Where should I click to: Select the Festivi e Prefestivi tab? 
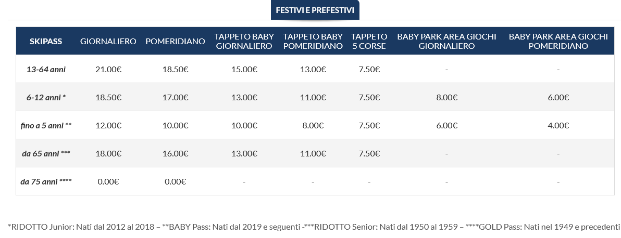(x=315, y=10)
